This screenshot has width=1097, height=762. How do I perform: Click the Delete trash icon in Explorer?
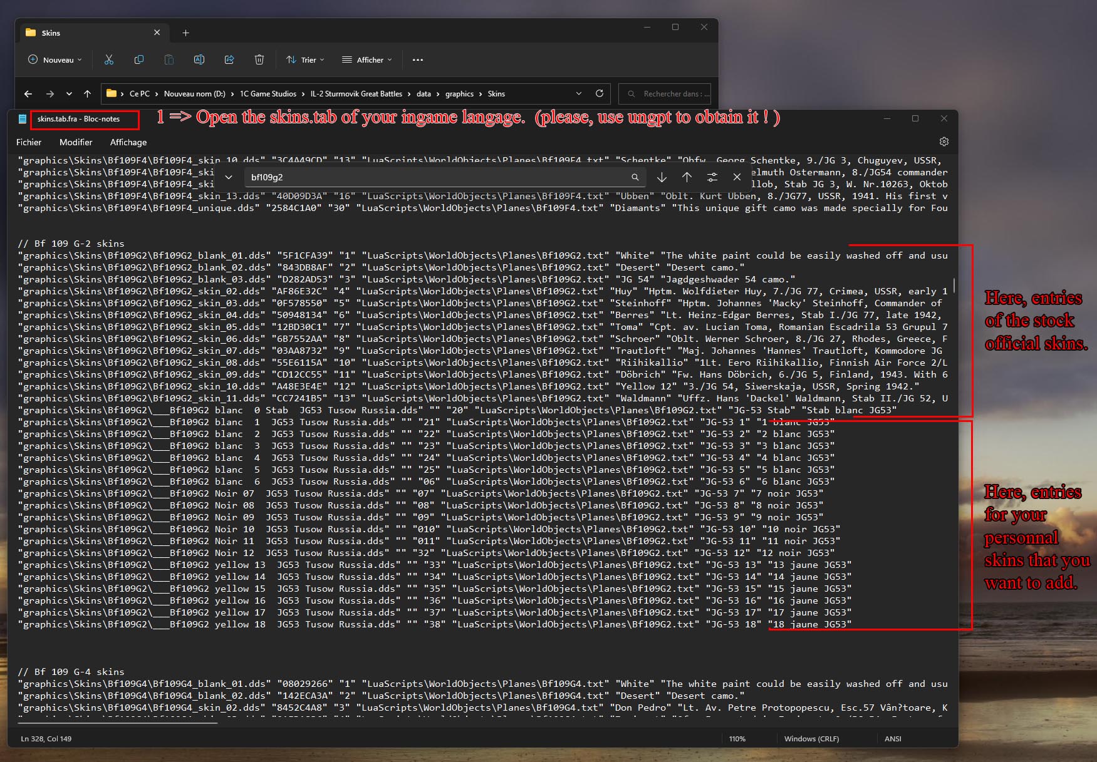[x=259, y=59]
